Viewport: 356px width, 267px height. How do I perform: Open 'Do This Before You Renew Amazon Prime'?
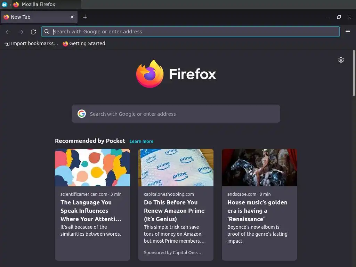[x=174, y=211]
